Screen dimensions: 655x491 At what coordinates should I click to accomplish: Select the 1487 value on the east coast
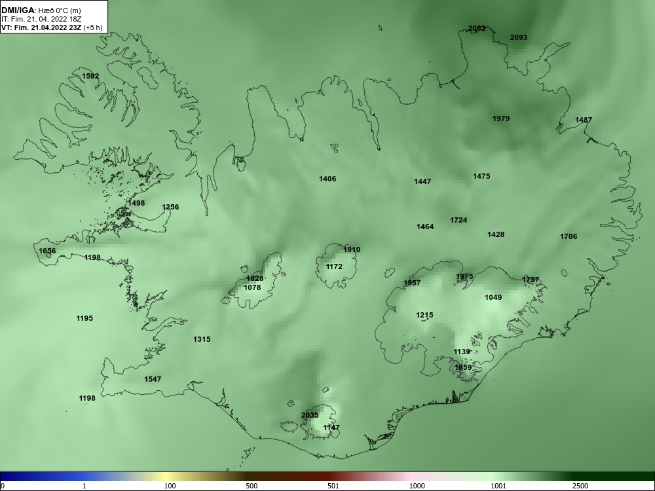tap(584, 120)
